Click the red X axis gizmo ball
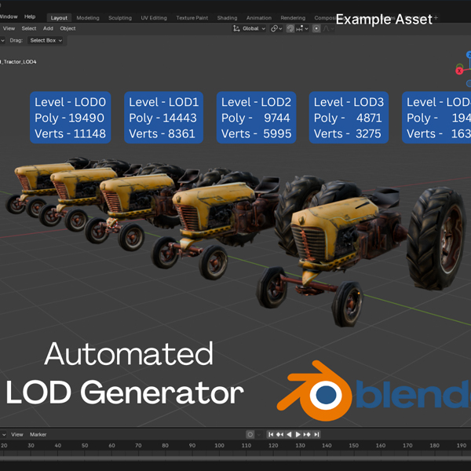Viewport: 471px width, 471px height. (459, 70)
